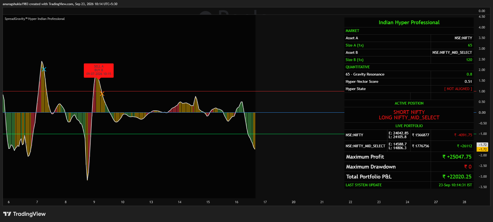Click the SpreadGravity Hyper Indian Professional title
This screenshot has height=222, width=493.
click(x=35, y=19)
